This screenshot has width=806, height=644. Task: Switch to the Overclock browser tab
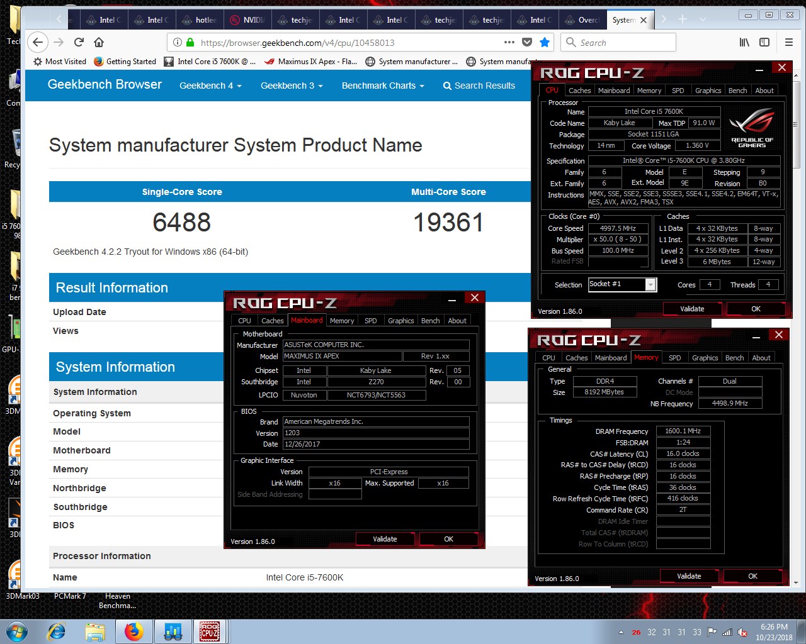583,20
